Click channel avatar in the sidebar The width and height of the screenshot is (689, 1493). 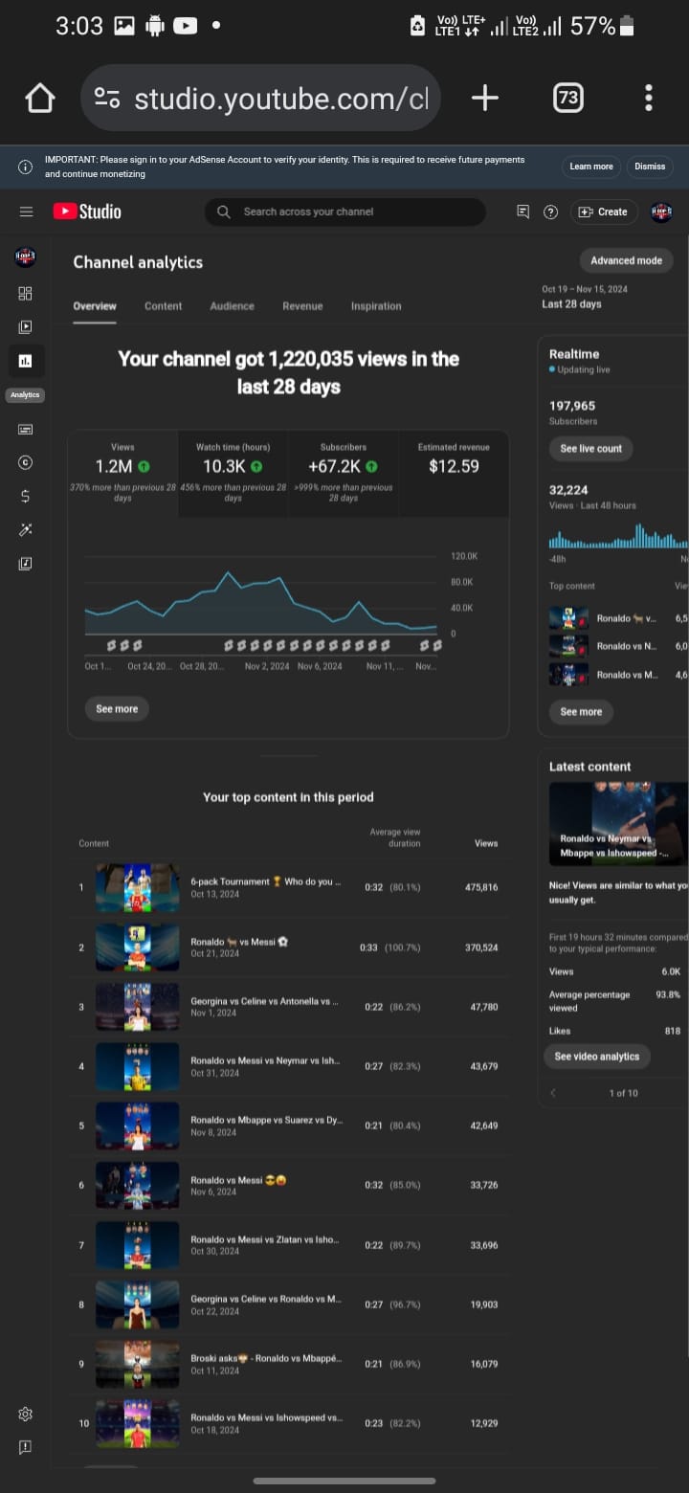(26, 256)
